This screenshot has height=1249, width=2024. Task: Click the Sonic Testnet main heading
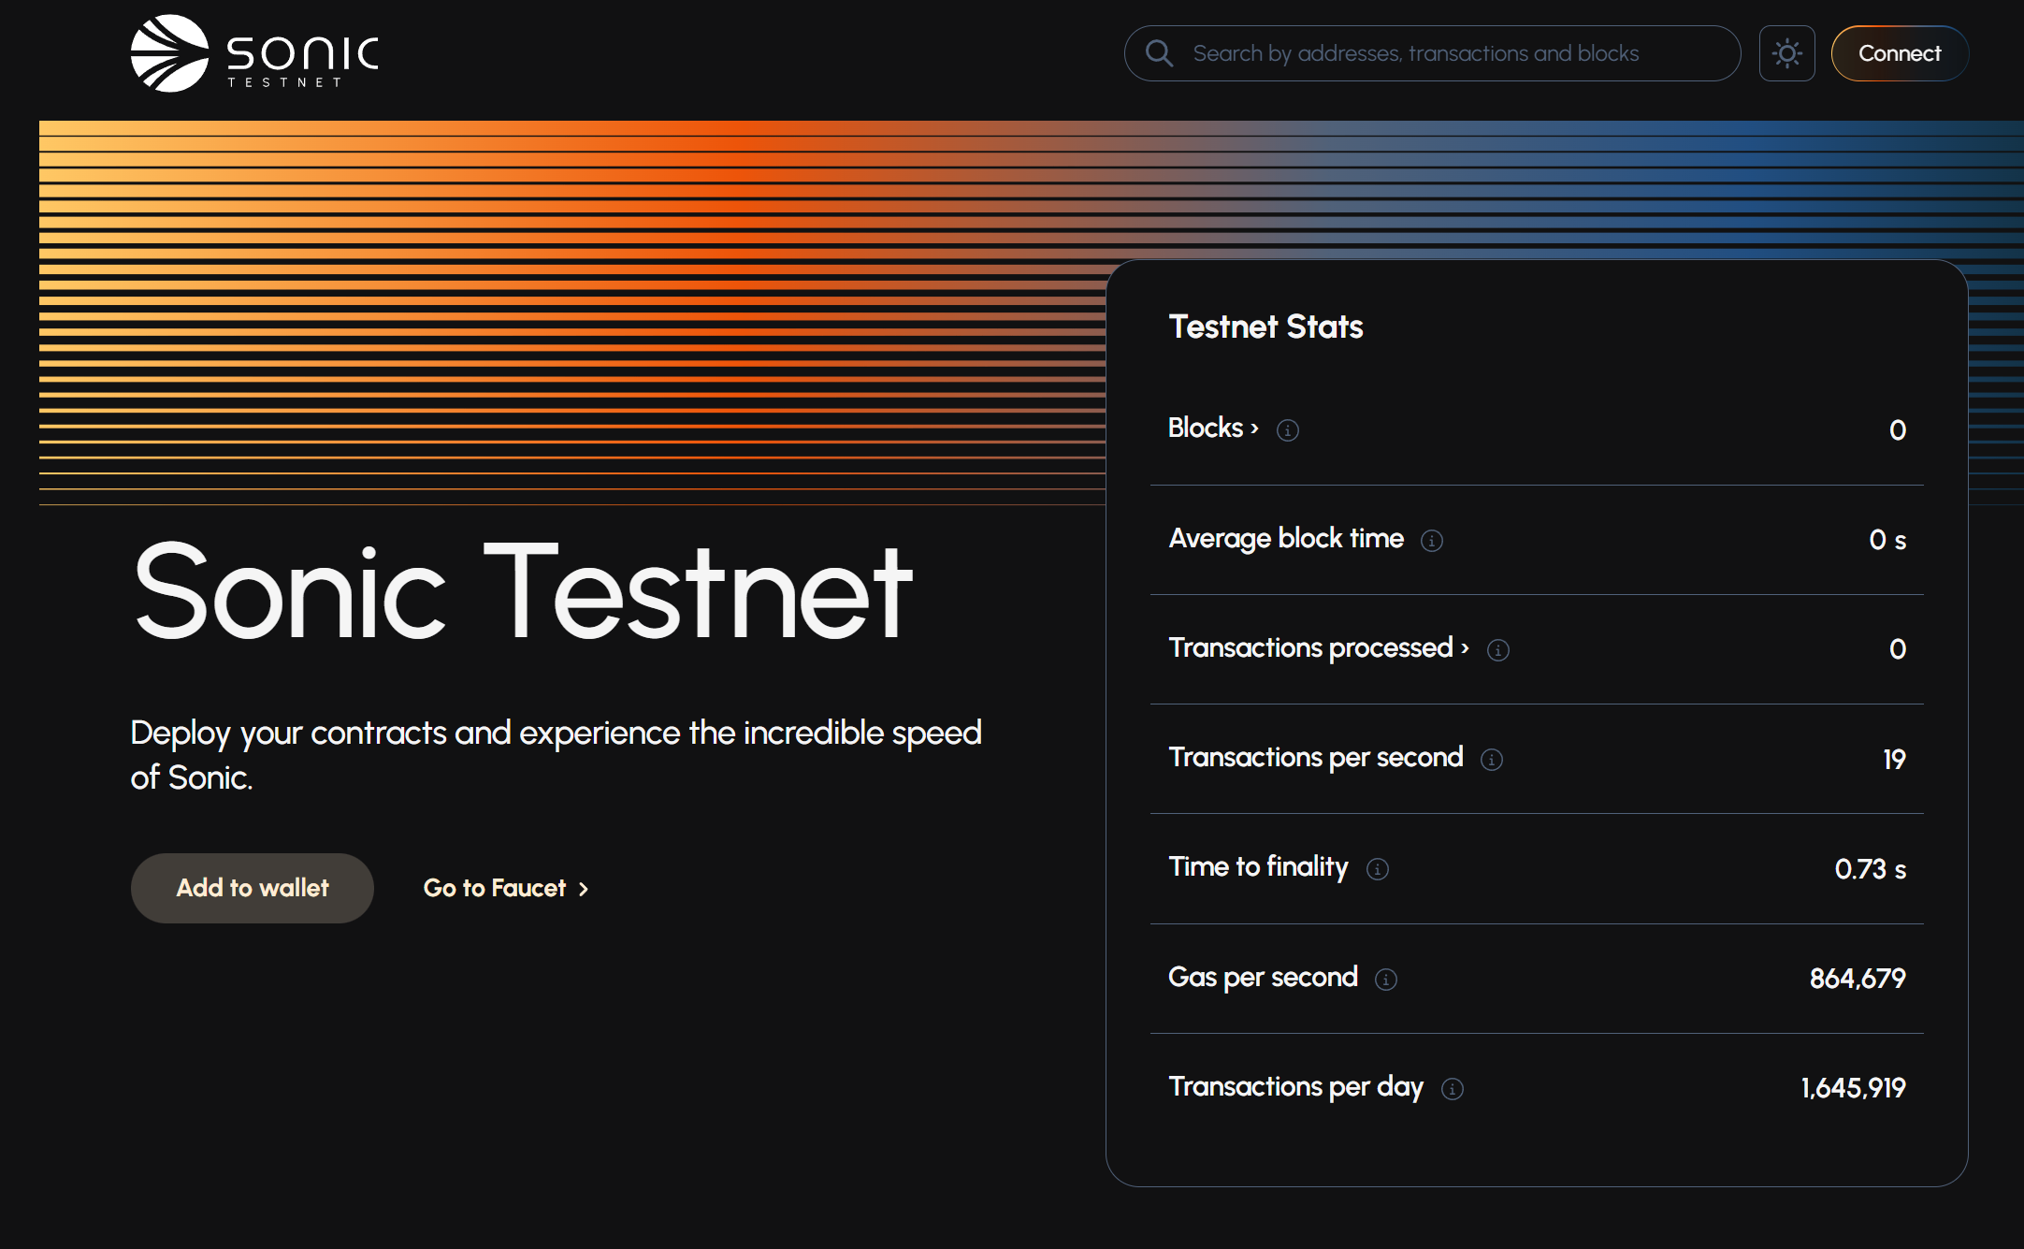pos(522,591)
